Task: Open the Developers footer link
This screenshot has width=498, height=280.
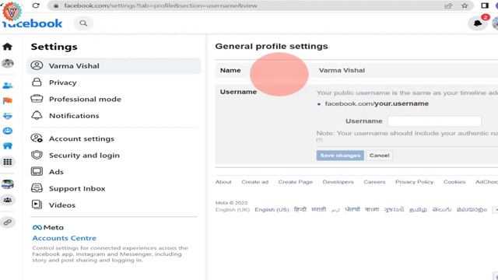Action: pos(338,182)
